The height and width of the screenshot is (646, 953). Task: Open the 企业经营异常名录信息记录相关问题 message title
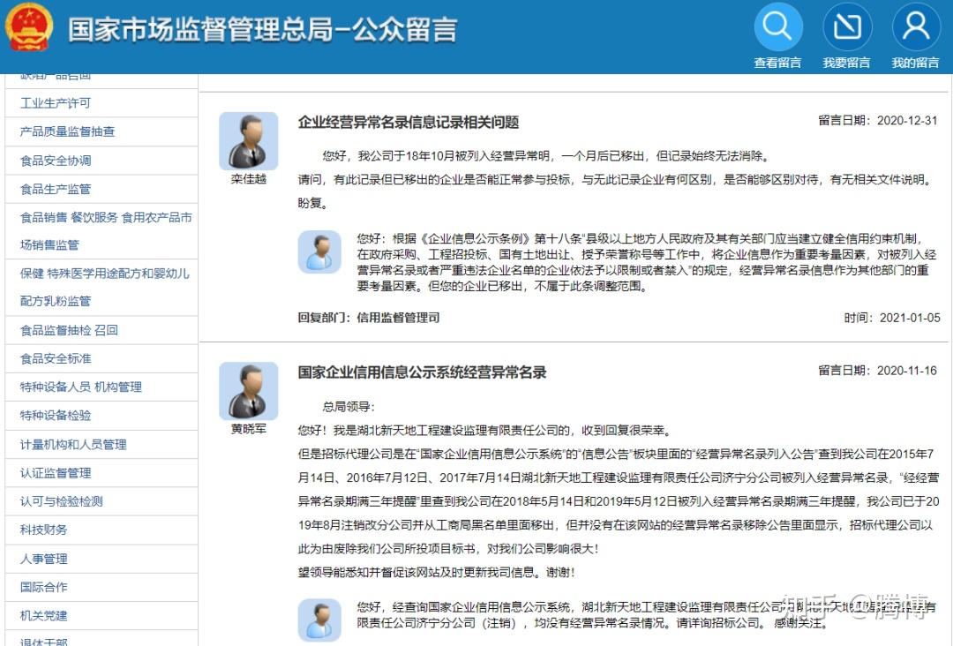pos(409,122)
